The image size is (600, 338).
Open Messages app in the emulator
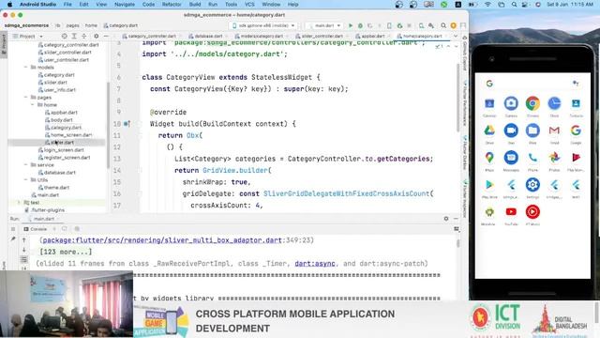coord(511,158)
